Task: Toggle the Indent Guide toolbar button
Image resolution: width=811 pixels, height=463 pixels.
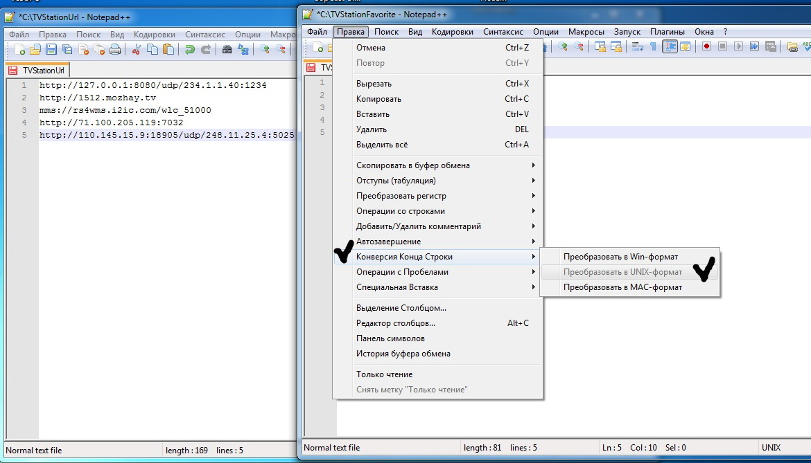Action: coord(670,46)
